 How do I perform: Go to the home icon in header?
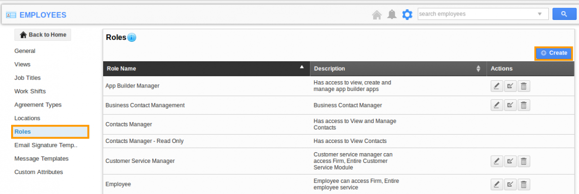click(377, 15)
